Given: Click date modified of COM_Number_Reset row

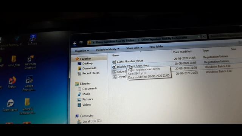Looking at the screenshot, I should click(x=185, y=58).
